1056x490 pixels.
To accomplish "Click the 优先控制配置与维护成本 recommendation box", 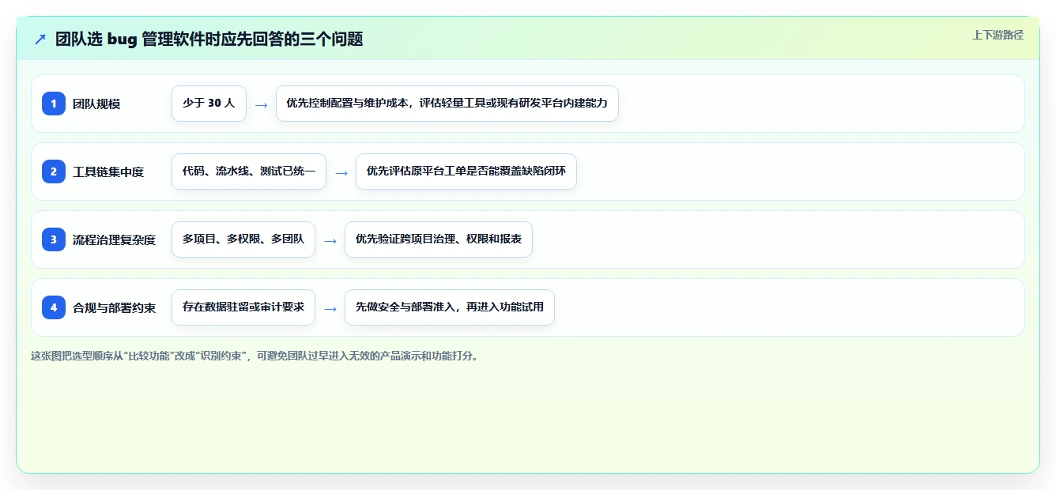I will coord(447,104).
